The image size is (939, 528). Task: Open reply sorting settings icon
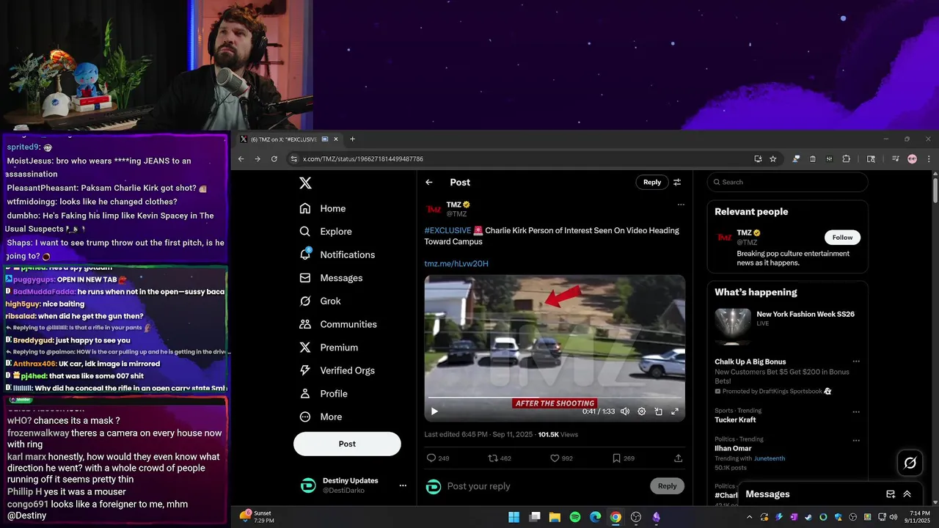click(677, 183)
